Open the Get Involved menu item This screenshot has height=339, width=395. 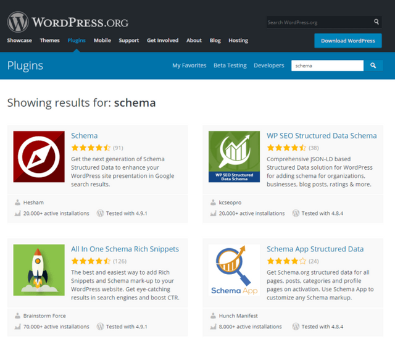162,40
